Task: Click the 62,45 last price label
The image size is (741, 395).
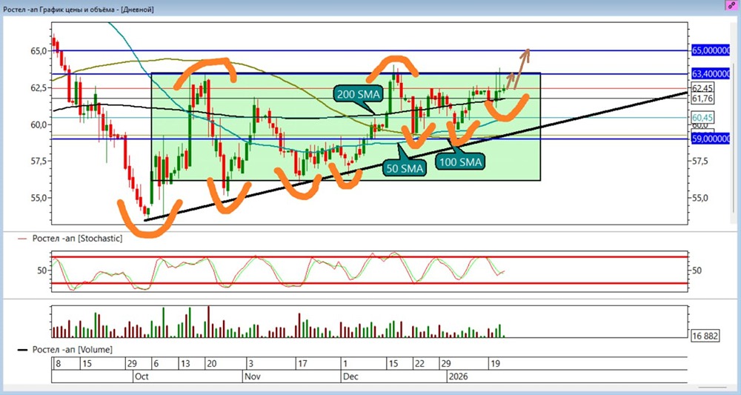Action: tap(702, 88)
